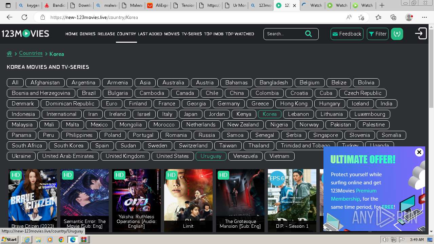The height and width of the screenshot is (244, 434).
Task: Open LAST ADDED navigation item
Action: (150, 34)
